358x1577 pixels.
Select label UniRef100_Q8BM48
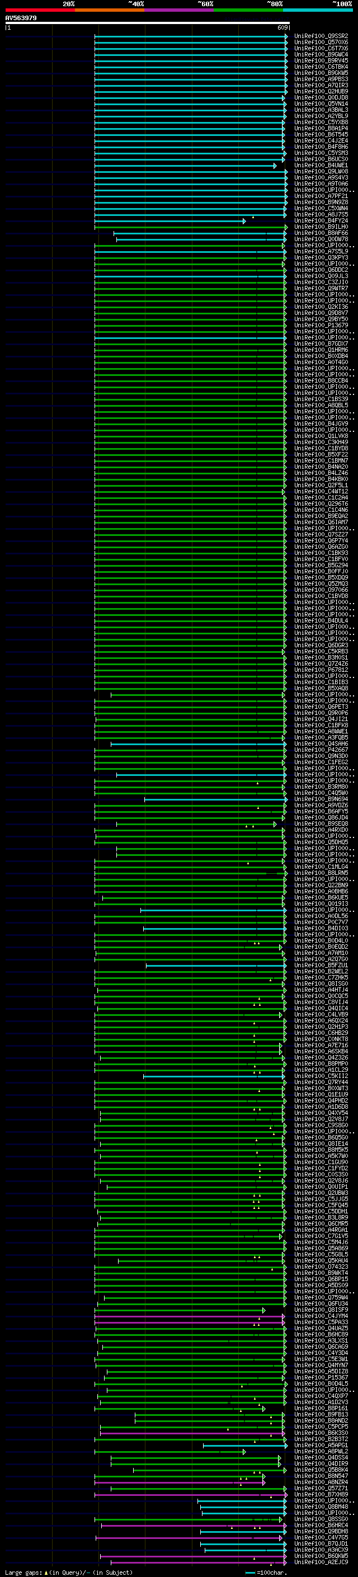(321, 1507)
